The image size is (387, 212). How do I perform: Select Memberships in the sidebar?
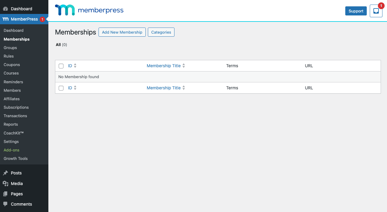pyautogui.click(x=17, y=39)
